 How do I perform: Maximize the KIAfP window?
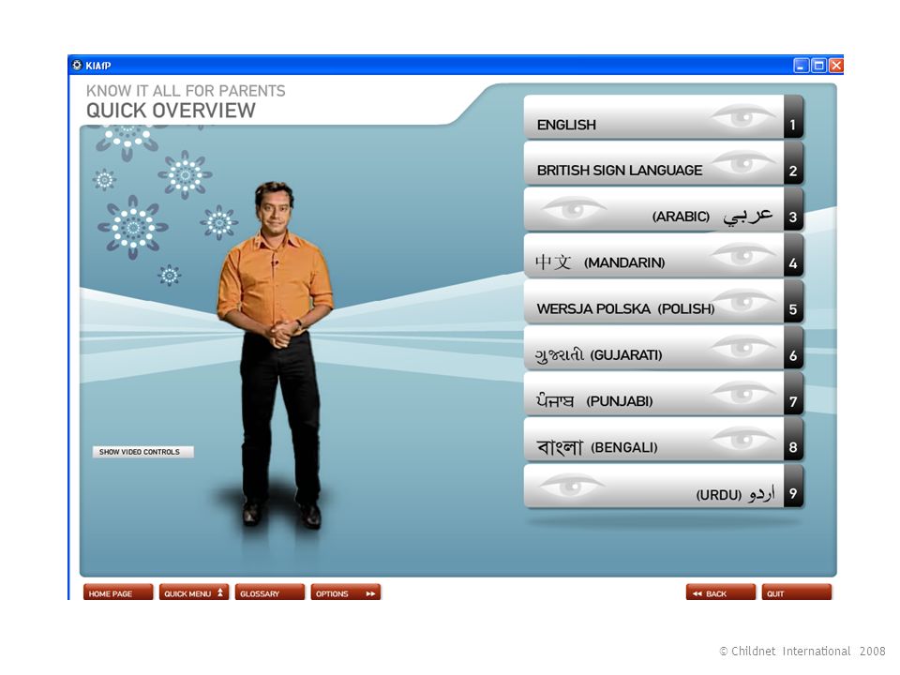pos(819,66)
